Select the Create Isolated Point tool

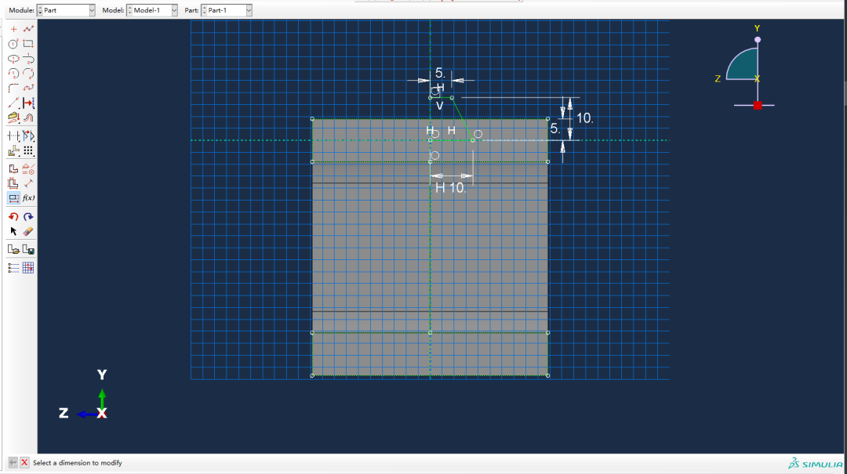click(13, 29)
